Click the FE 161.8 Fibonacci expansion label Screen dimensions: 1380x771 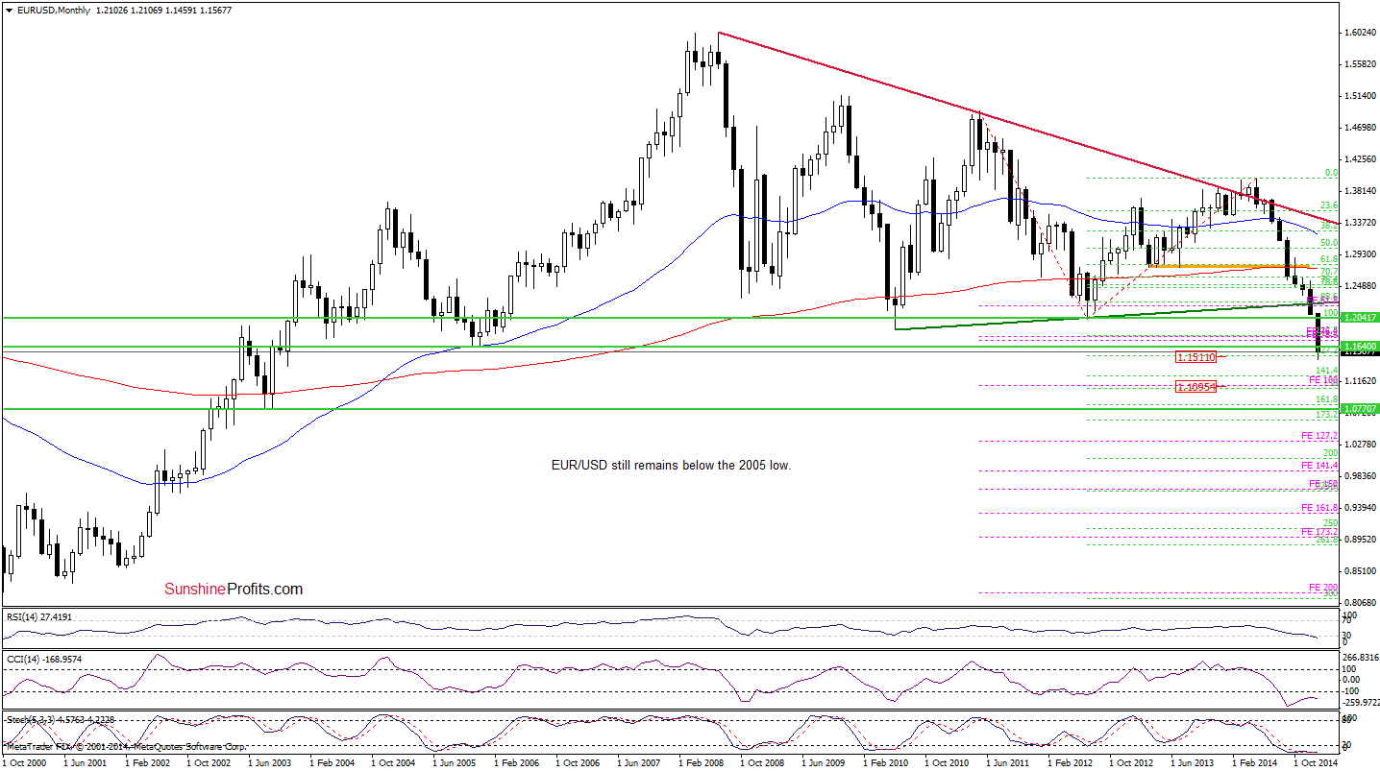[1320, 507]
